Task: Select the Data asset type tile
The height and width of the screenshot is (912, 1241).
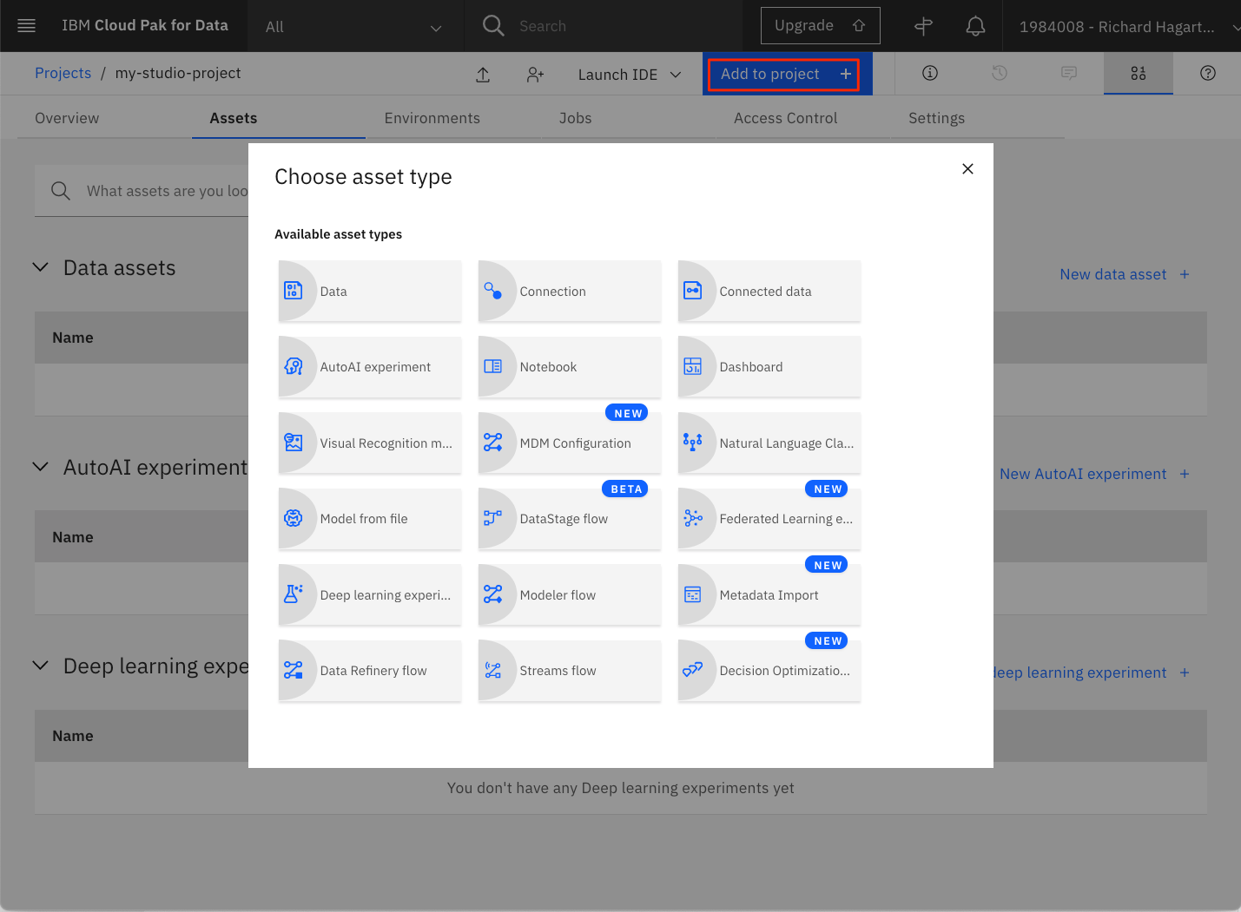Action: click(370, 292)
